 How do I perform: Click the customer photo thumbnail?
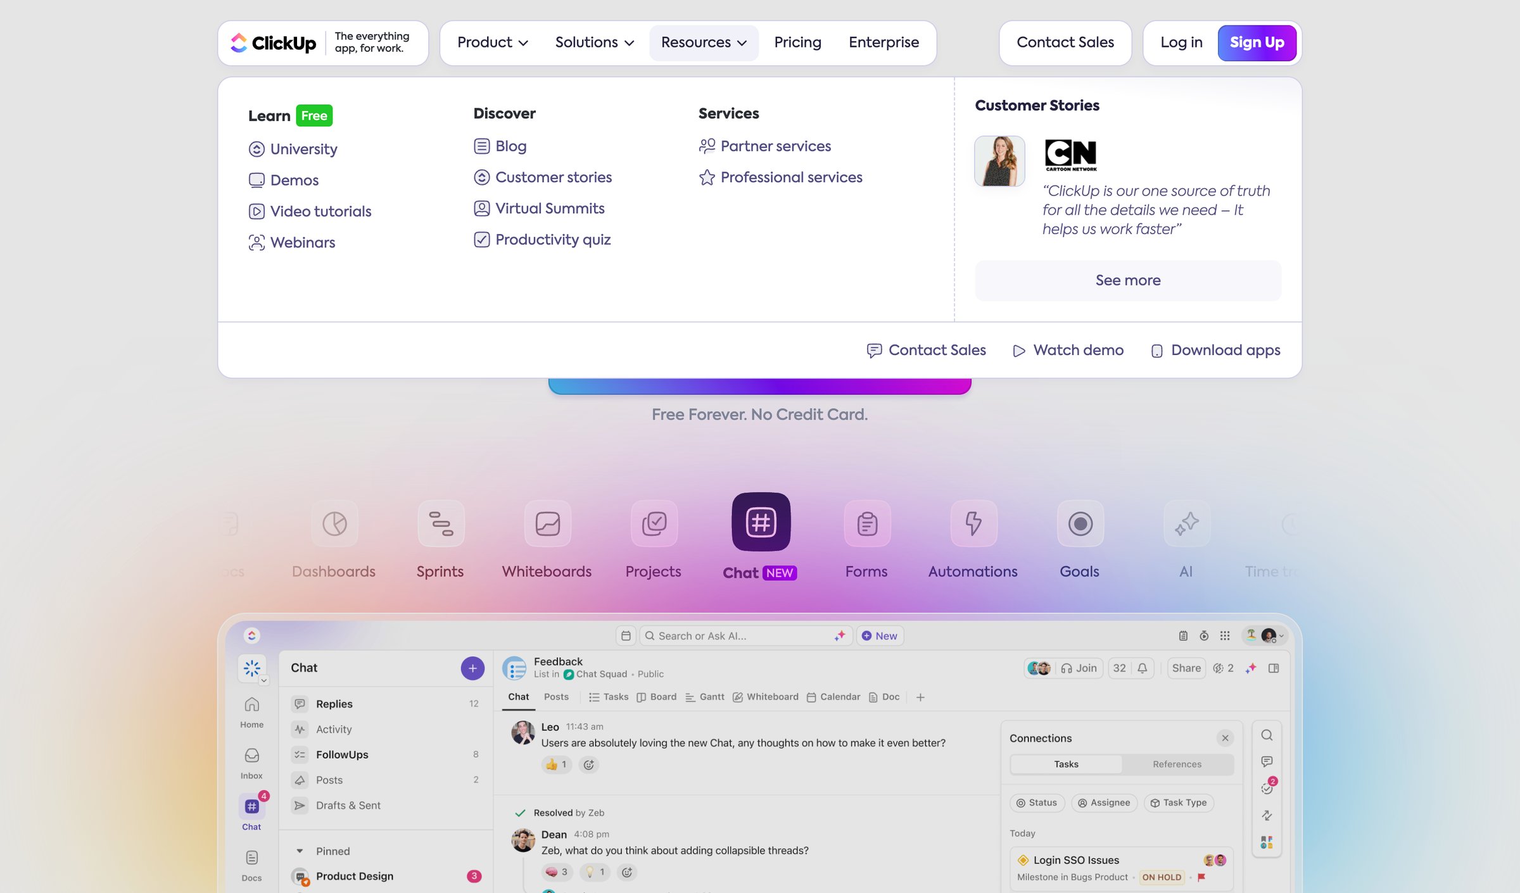tap(999, 161)
